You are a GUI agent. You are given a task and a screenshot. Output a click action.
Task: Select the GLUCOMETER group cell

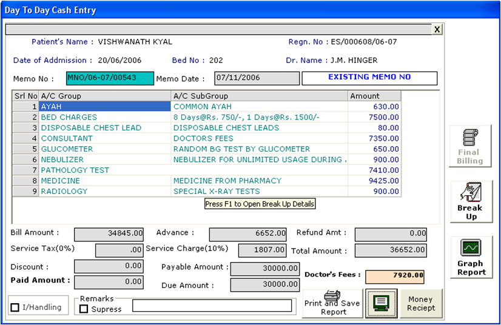(x=105, y=149)
